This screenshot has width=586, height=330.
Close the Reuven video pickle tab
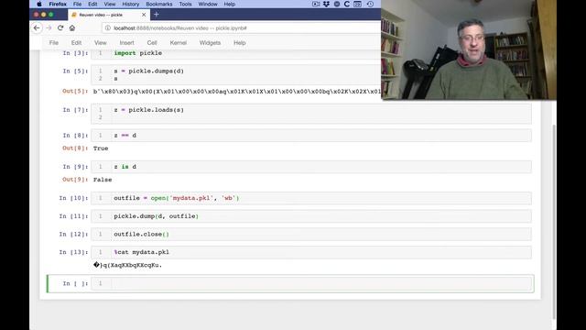point(144,15)
